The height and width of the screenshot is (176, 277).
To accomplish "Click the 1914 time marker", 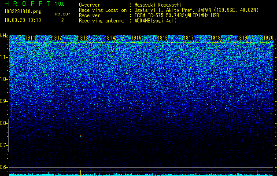I will [110, 38].
